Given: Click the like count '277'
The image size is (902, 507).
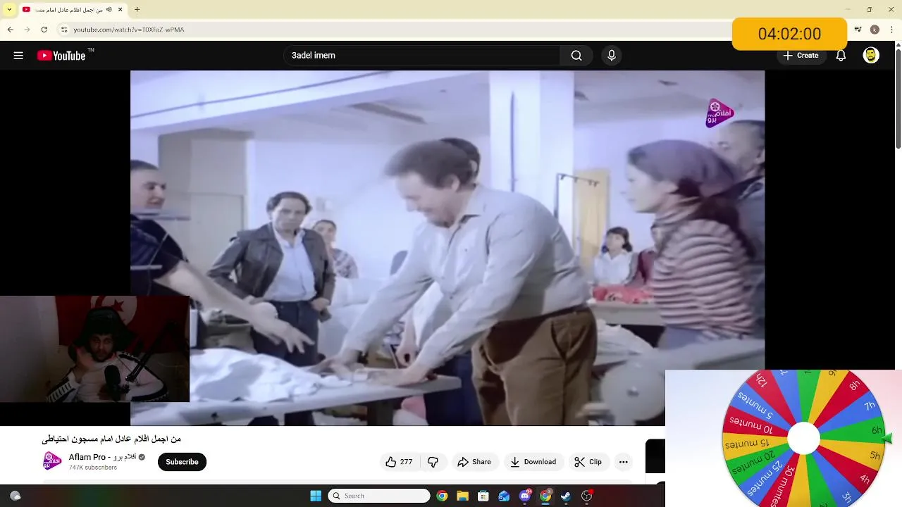Looking at the screenshot, I should pos(406,462).
